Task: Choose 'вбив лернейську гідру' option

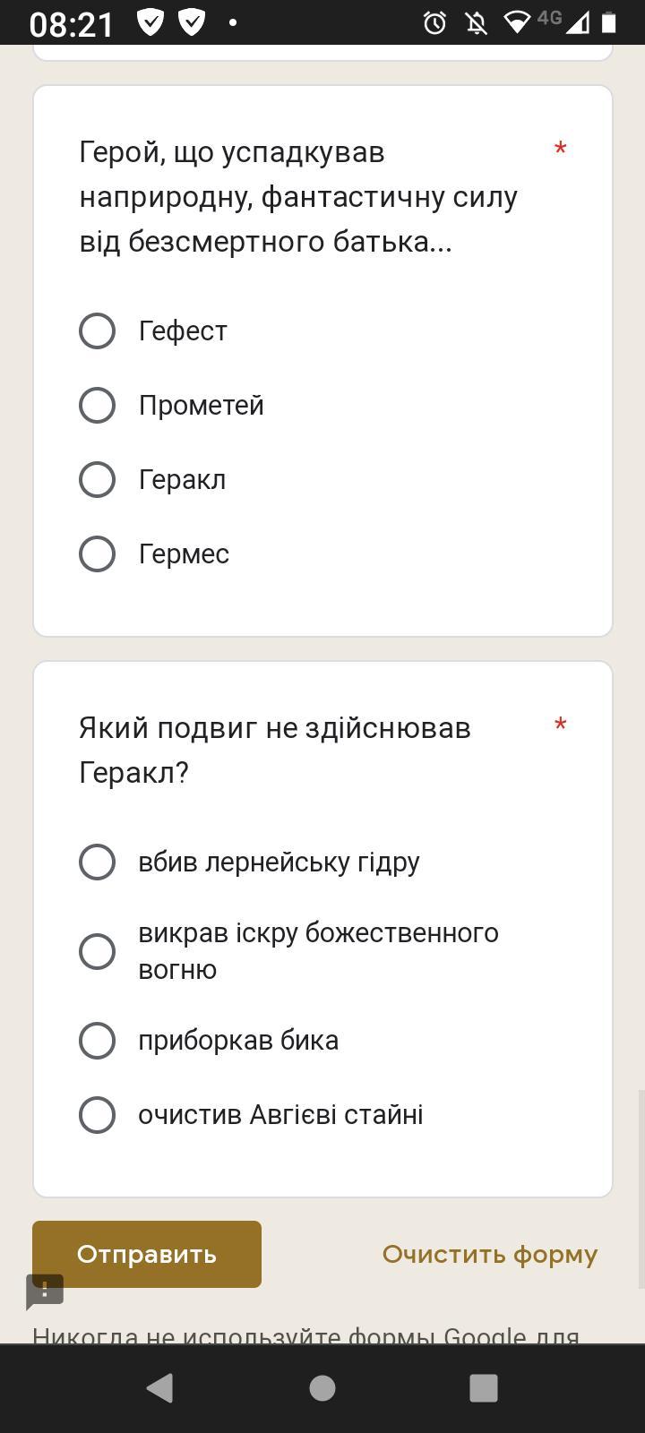Action: pyautogui.click(x=97, y=862)
